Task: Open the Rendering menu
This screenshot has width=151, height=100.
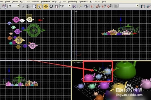Action: pyautogui.click(x=72, y=2)
